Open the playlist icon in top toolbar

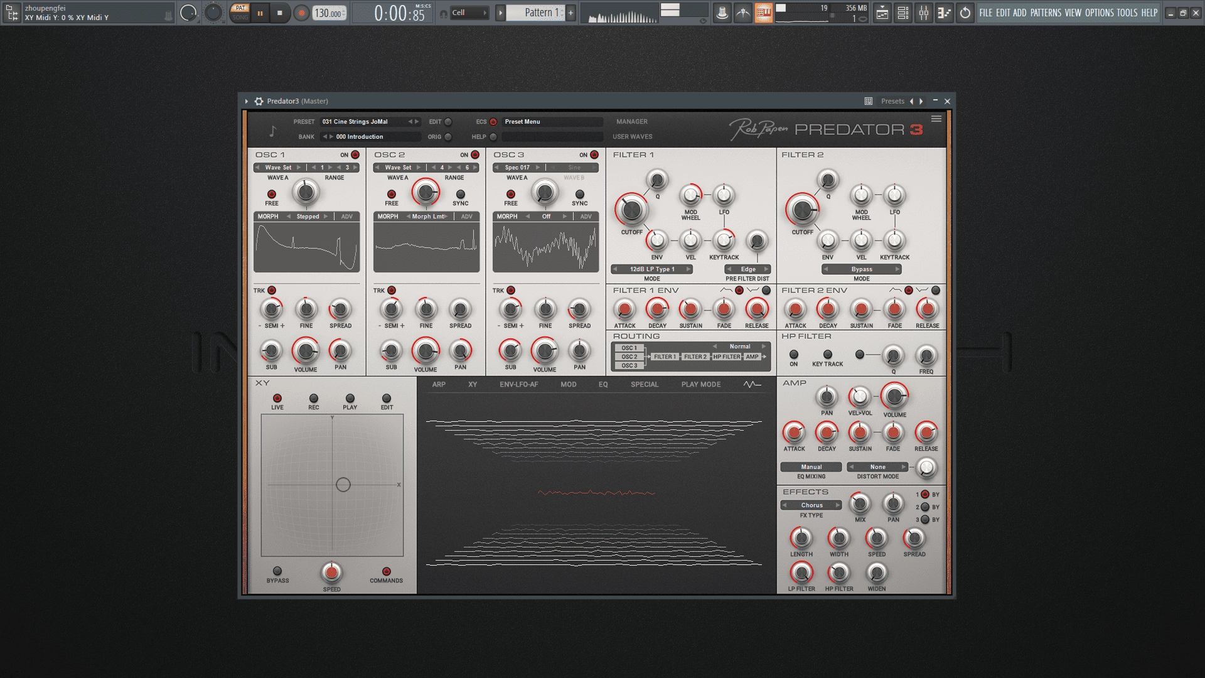pyautogui.click(x=882, y=13)
